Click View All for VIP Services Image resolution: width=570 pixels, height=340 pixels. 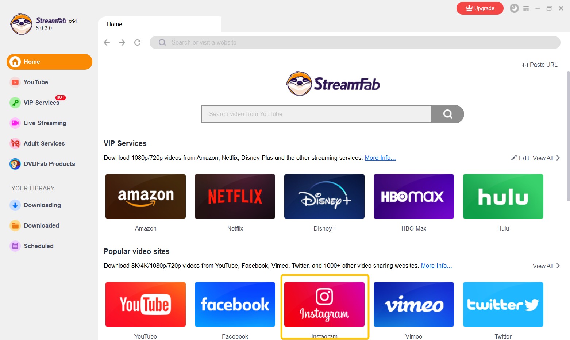[x=546, y=158]
